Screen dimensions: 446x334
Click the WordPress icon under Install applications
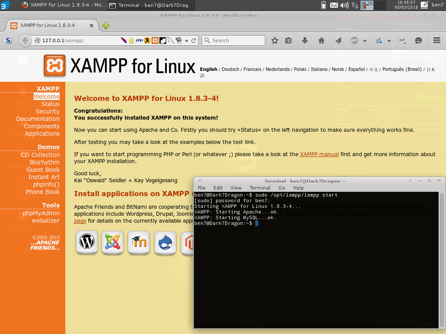(87, 242)
